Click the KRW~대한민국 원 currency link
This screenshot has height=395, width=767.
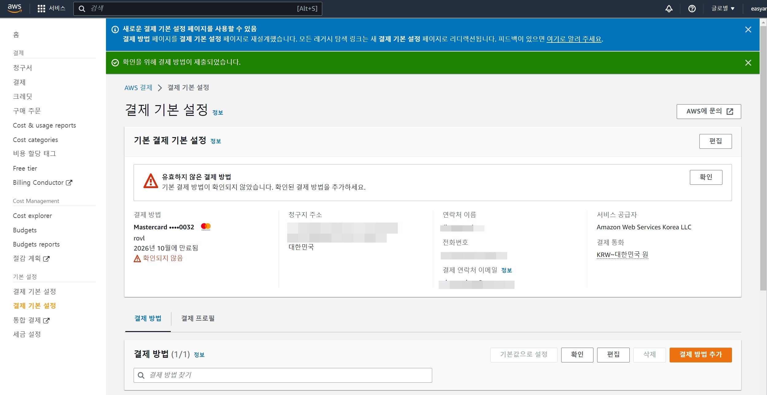[622, 255]
